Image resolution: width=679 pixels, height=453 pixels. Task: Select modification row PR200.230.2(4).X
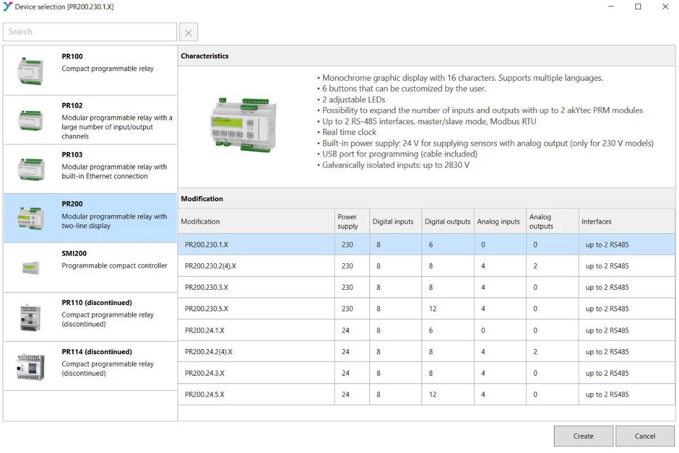pos(256,266)
